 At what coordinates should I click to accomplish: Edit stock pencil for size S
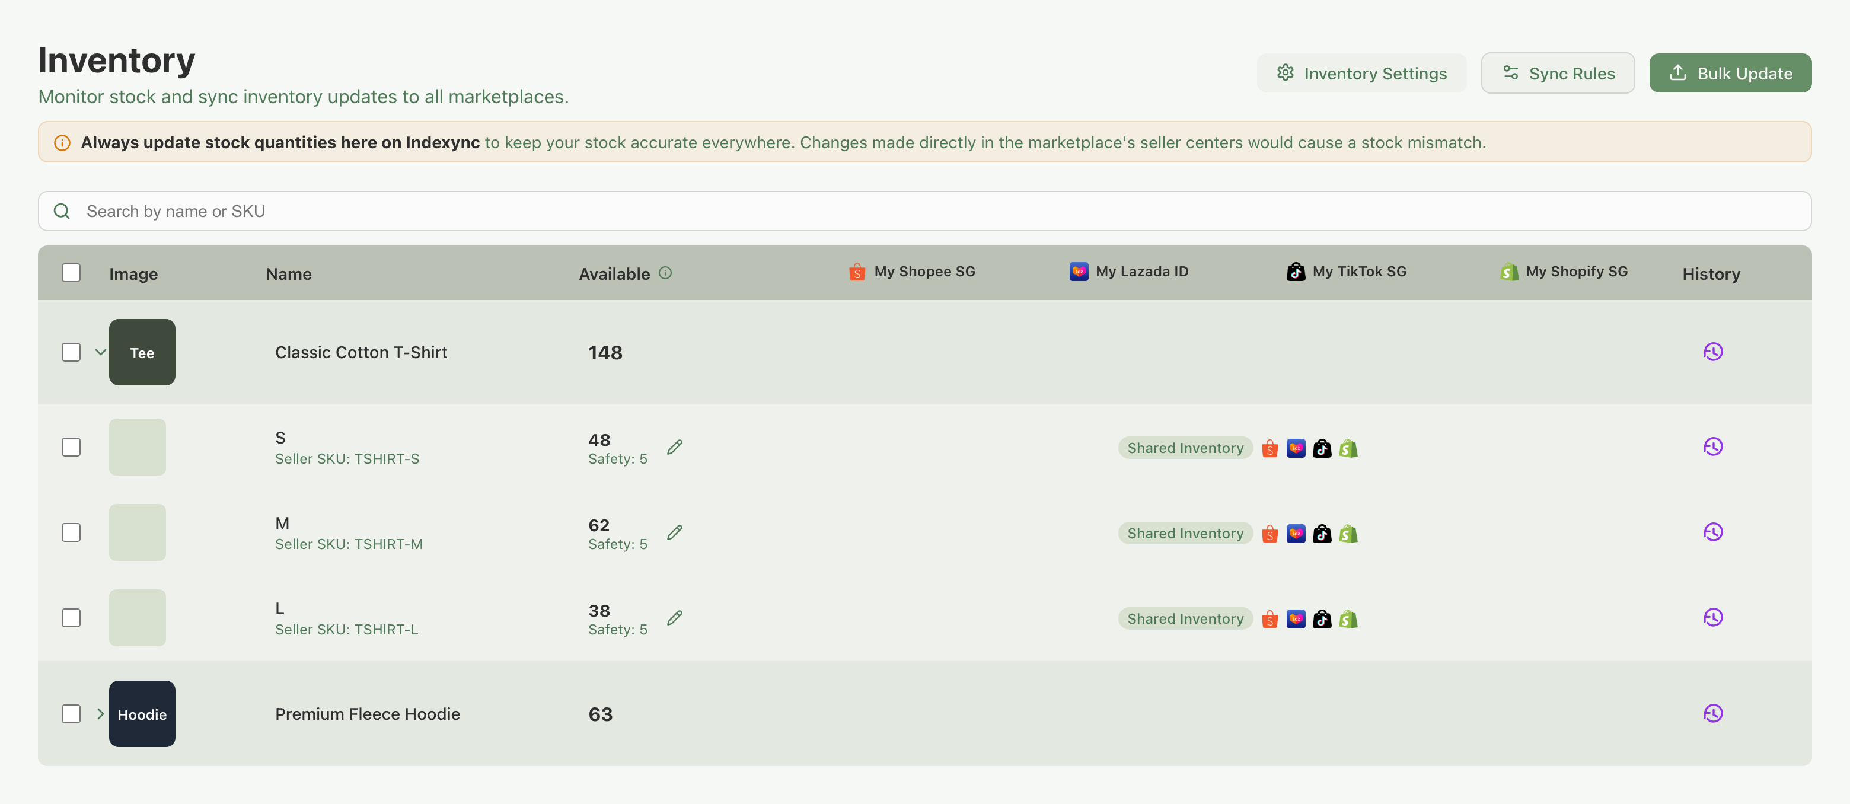[x=674, y=447]
